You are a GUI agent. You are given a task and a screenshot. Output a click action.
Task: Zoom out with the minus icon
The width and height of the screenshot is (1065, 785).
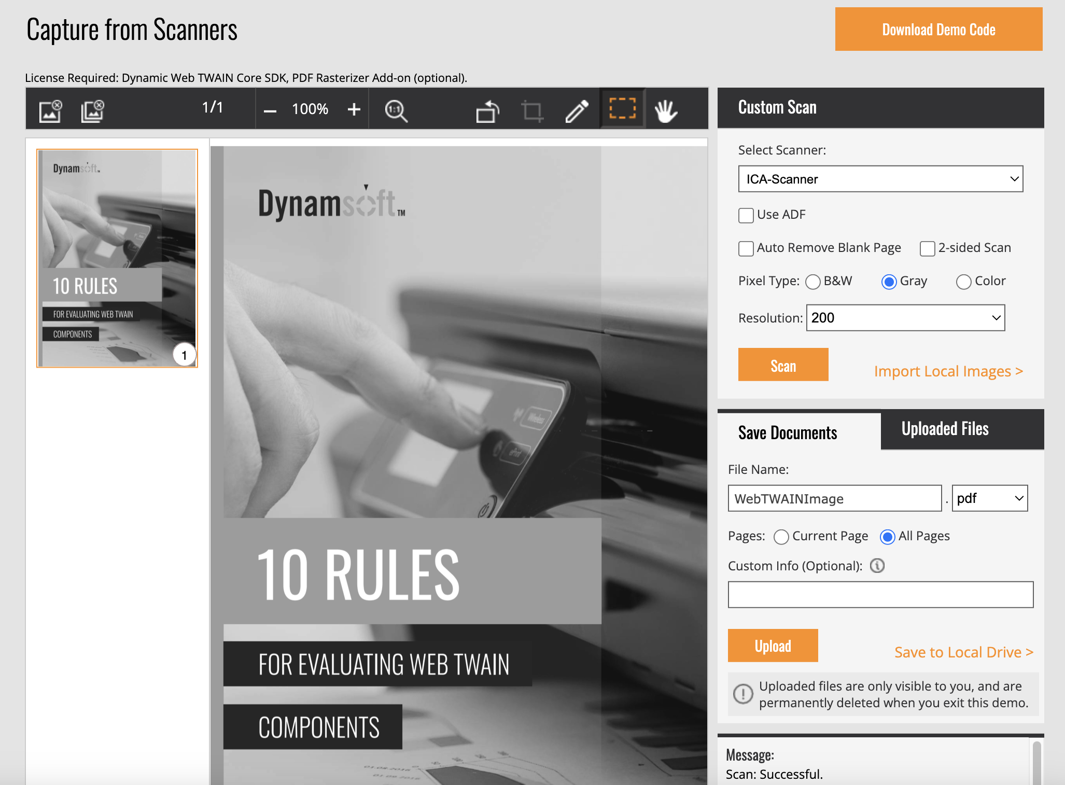click(x=270, y=110)
